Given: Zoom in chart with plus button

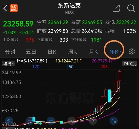Looking at the screenshot, I should click(51, 121).
